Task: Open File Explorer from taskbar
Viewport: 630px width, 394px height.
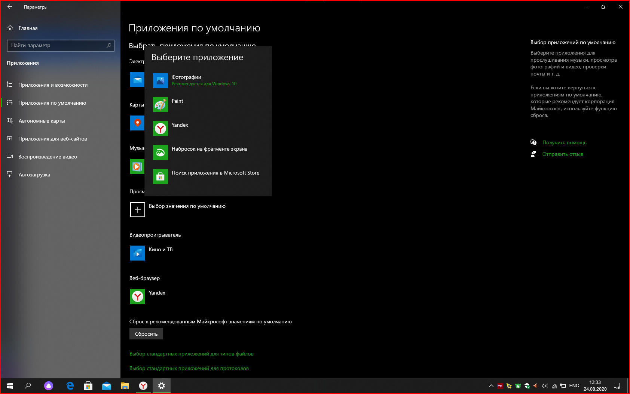Action: (125, 386)
